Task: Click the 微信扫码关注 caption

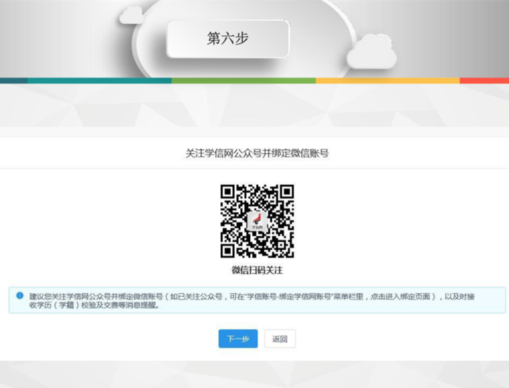Action: pyautogui.click(x=257, y=270)
